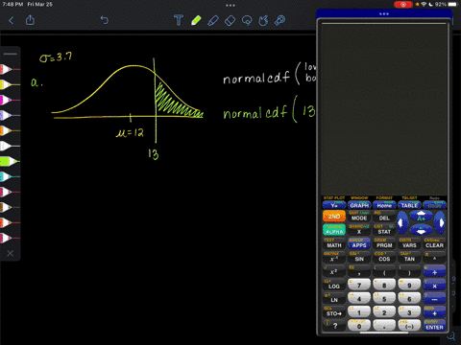Select the pencil drawing tool
The image size is (461, 345).
213,21
